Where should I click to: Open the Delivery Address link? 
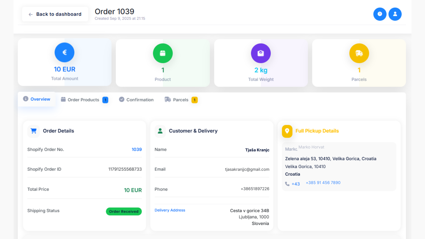point(170,210)
